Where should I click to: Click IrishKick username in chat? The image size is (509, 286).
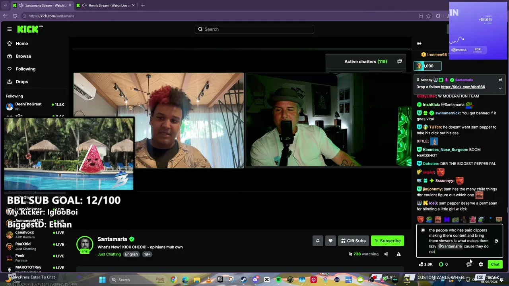(x=431, y=104)
